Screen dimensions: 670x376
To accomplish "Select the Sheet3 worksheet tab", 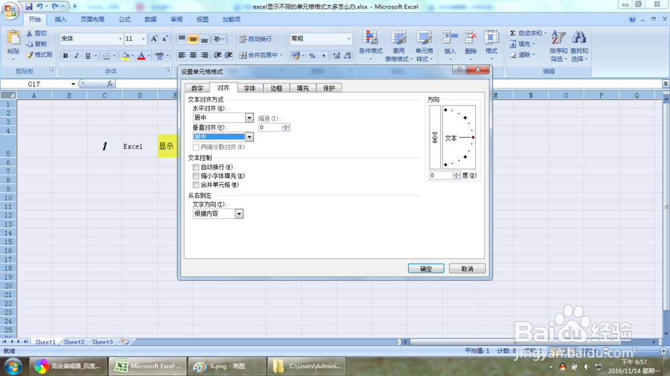I will (x=103, y=342).
